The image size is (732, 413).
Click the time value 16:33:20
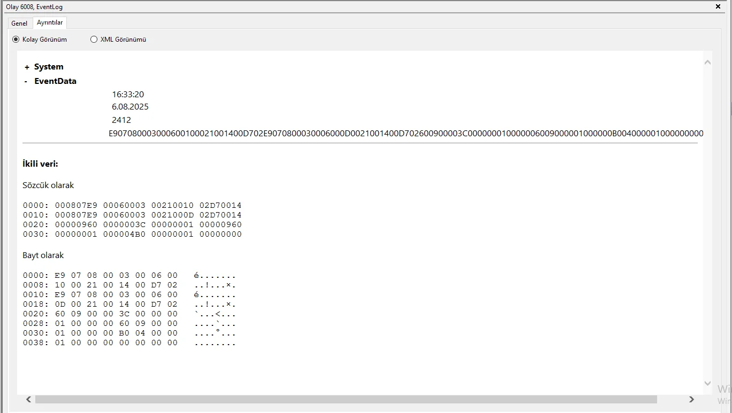point(128,95)
